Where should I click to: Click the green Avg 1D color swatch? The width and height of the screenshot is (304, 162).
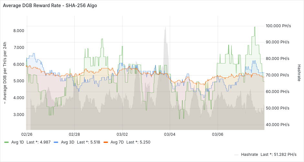7,142
